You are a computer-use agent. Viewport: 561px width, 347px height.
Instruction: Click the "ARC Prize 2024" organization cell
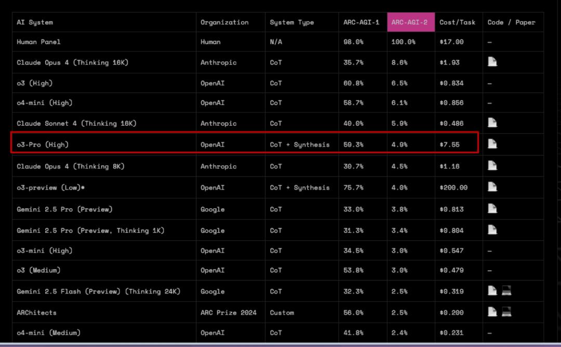click(228, 313)
